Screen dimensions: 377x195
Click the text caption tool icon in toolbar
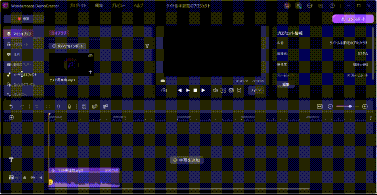click(84, 106)
